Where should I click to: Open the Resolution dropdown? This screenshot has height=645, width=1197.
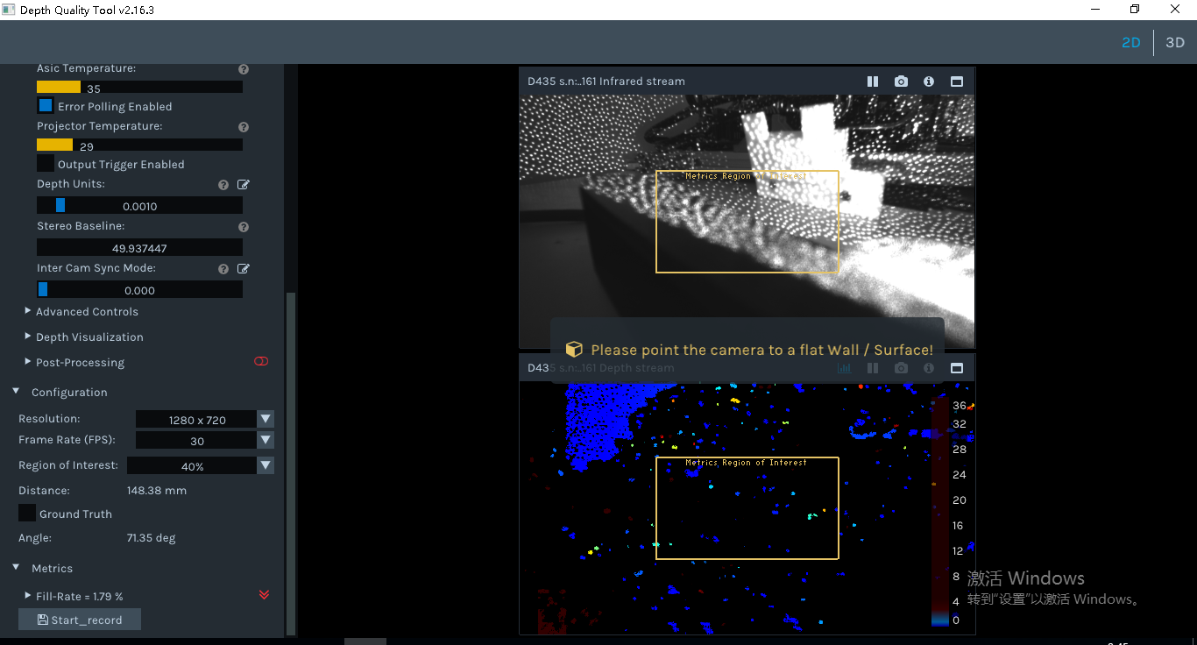pos(265,419)
